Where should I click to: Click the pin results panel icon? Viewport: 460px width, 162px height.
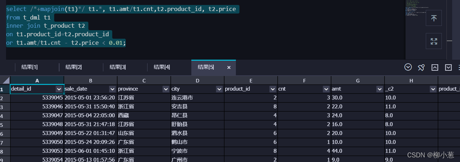[x=421, y=67]
